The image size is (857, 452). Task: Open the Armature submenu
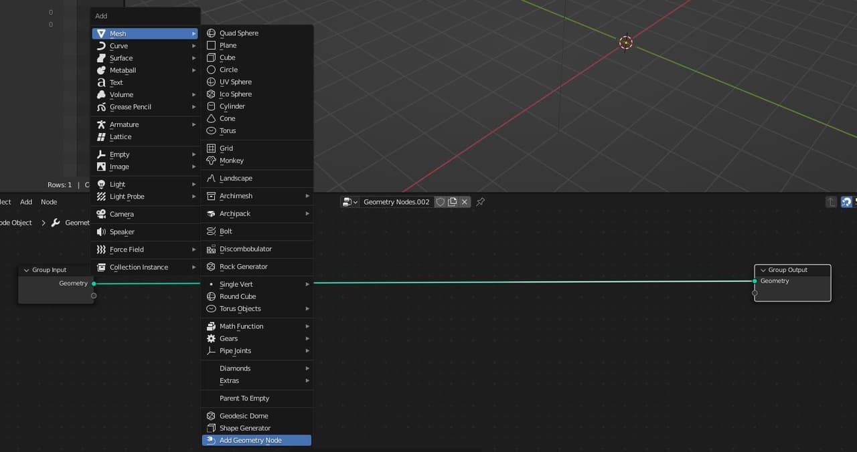pyautogui.click(x=145, y=124)
